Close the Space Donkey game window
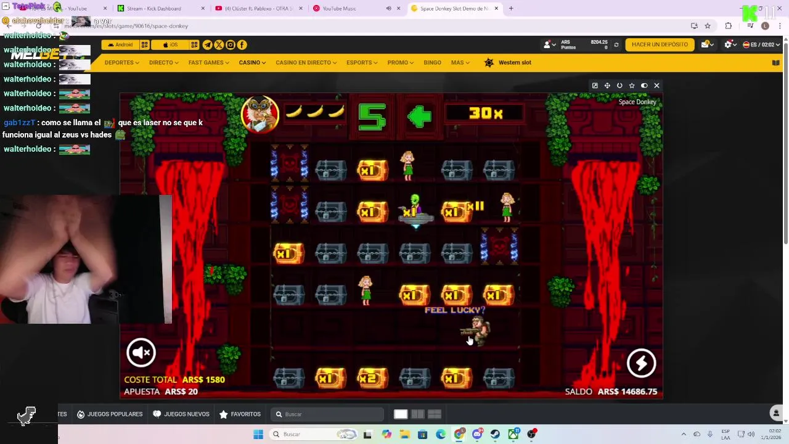Screen dimensions: 789x444 tap(656, 86)
